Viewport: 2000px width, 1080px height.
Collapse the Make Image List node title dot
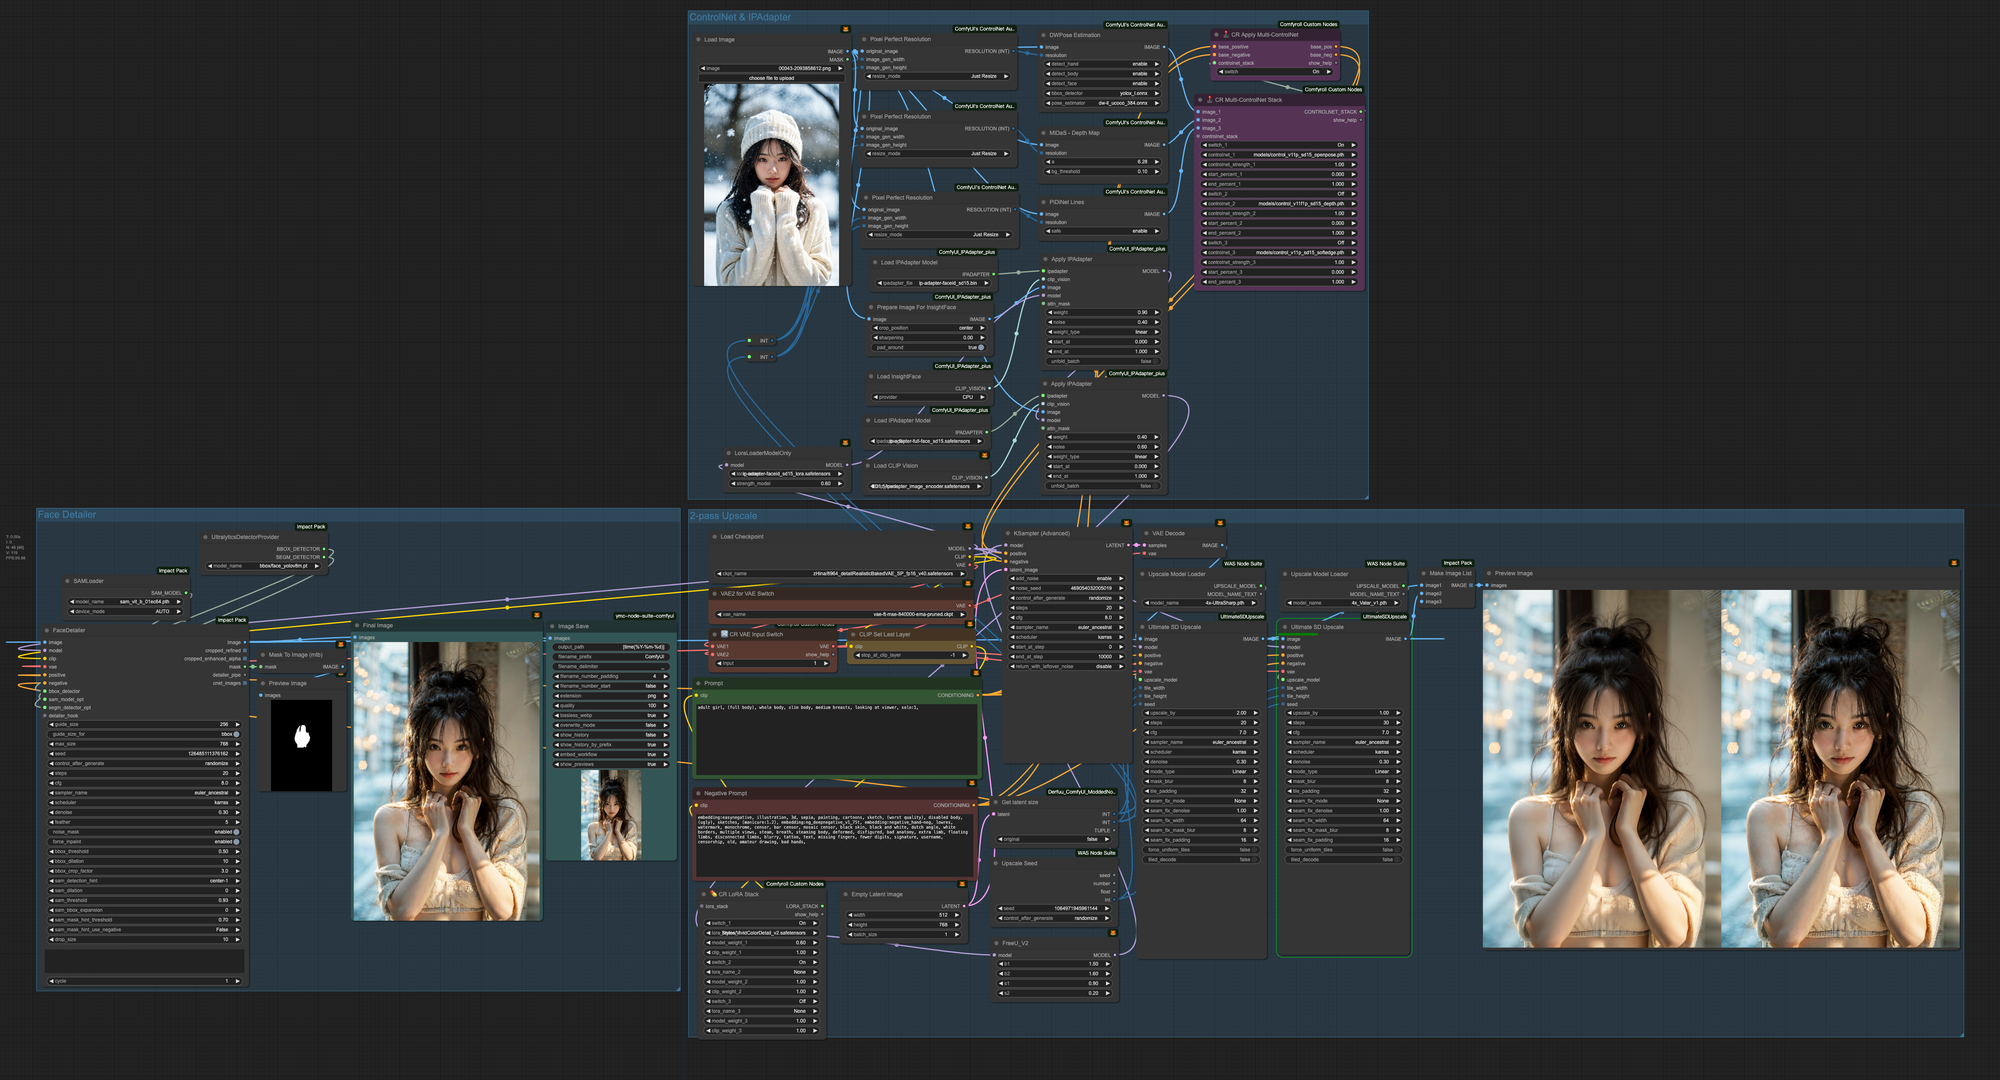[x=1424, y=574]
